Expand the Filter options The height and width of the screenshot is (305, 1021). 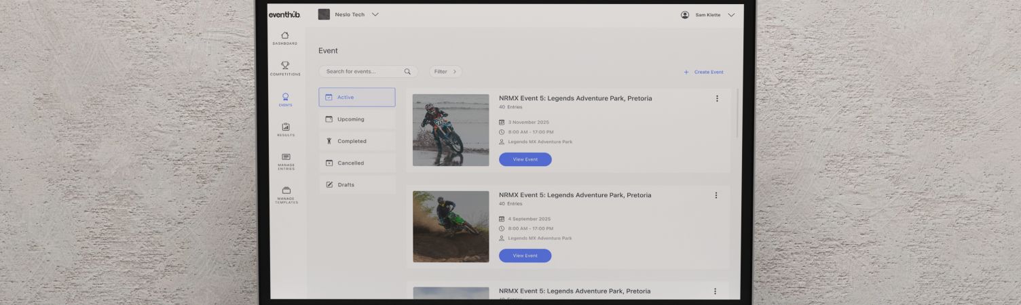(x=445, y=72)
